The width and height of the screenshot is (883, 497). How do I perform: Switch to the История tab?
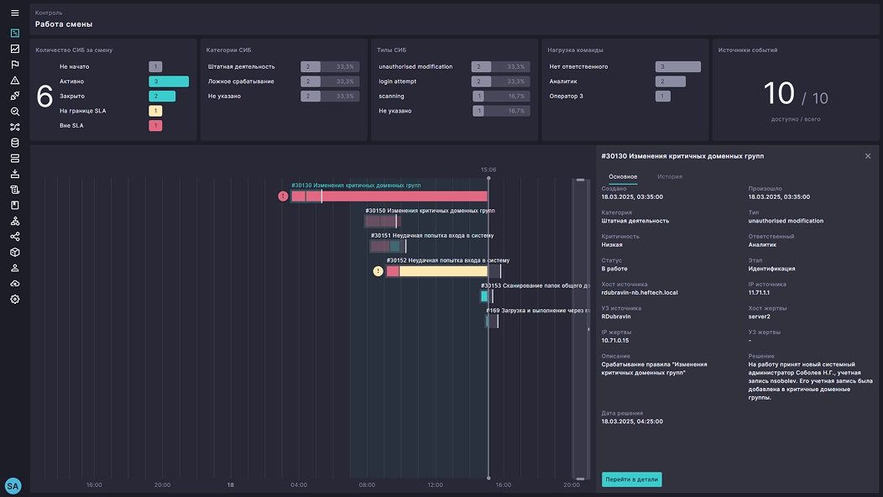pos(669,177)
